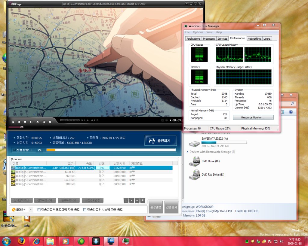Image resolution: width=308 pixels, height=246 pixels.
Task: Open the 무제한 speed limit dropdown
Action: 30,210
